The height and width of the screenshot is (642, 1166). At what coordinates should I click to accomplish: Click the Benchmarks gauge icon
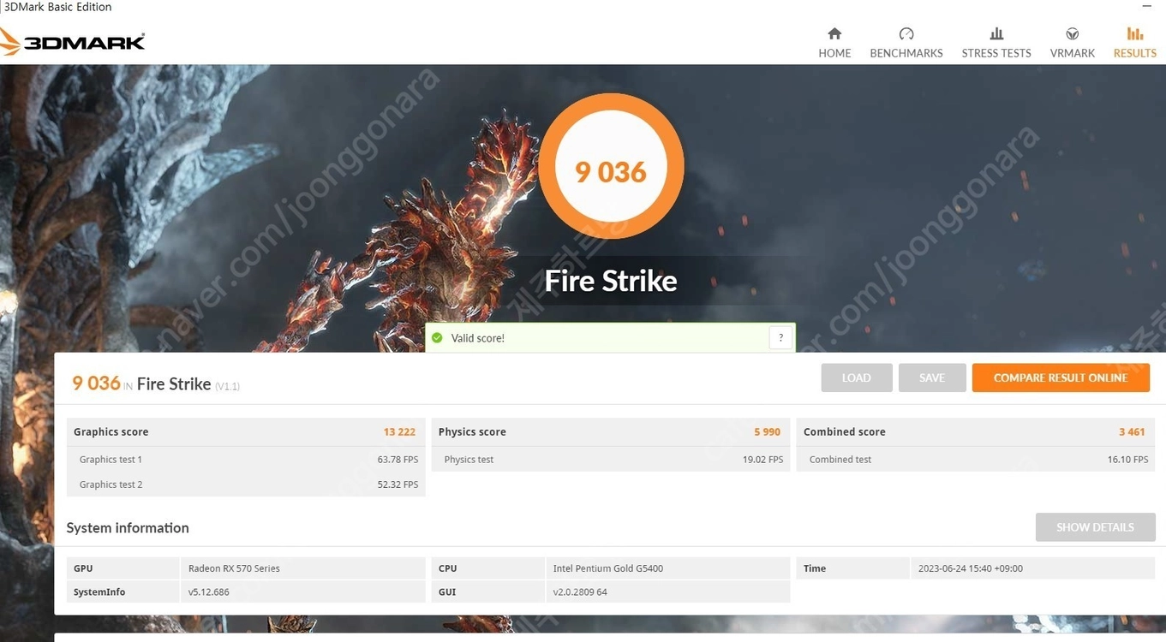tap(906, 33)
